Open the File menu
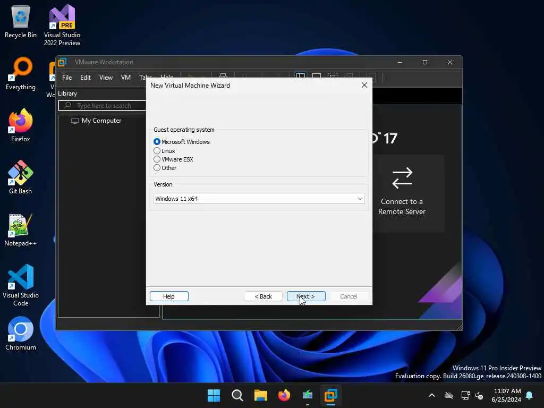Image resolution: width=544 pixels, height=408 pixels. 67,78
